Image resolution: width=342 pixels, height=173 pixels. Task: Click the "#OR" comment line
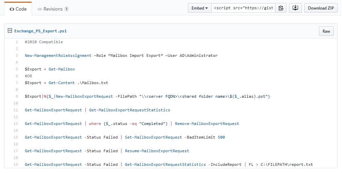click(x=28, y=76)
